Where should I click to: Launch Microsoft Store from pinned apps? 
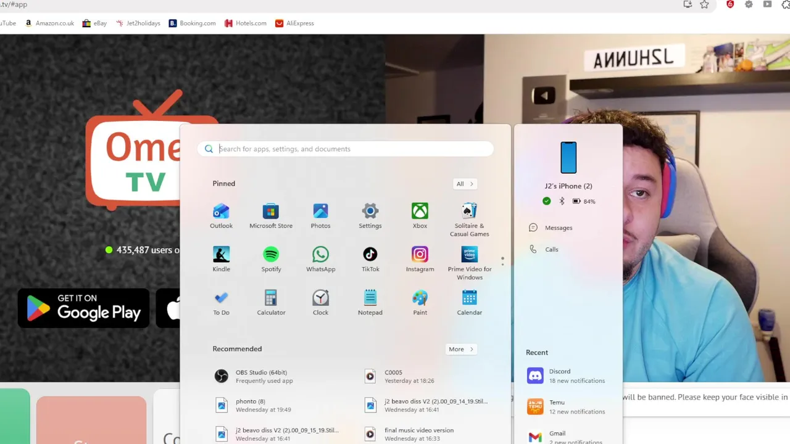point(271,216)
